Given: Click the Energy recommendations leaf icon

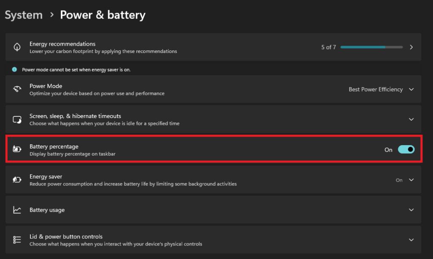Looking at the screenshot, I should (x=17, y=47).
